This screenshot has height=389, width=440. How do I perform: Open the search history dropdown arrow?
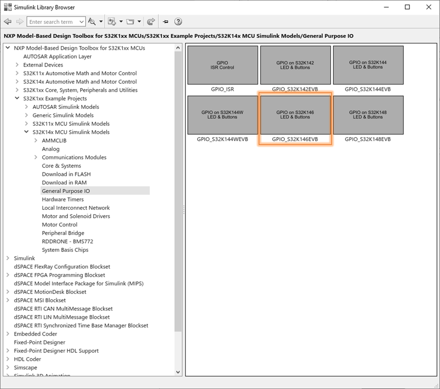click(x=81, y=22)
